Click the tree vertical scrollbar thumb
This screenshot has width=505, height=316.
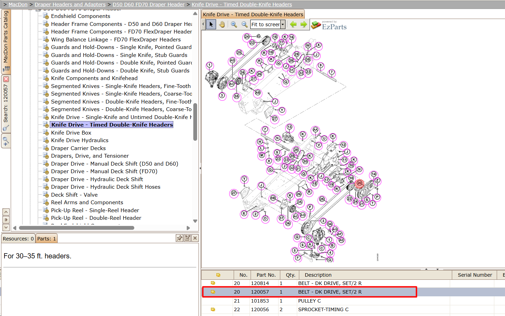point(195,122)
